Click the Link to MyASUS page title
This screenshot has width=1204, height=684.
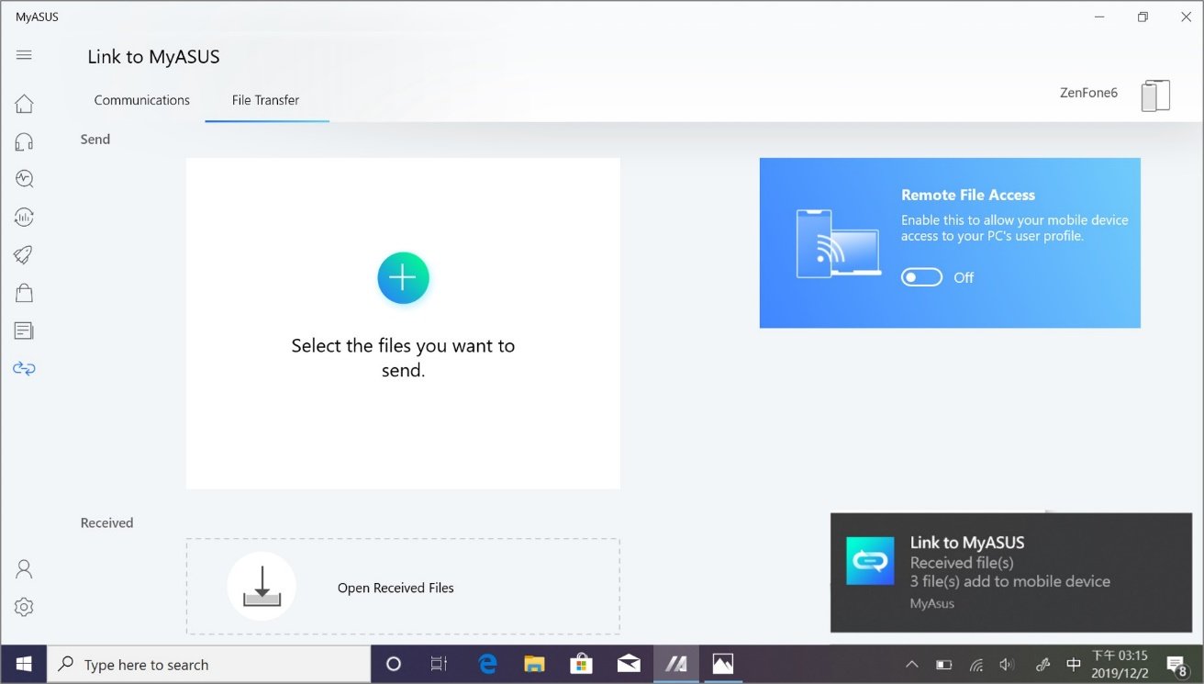(x=153, y=57)
